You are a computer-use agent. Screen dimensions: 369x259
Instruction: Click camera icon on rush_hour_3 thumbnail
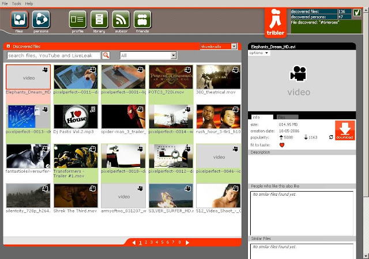click(x=235, y=109)
